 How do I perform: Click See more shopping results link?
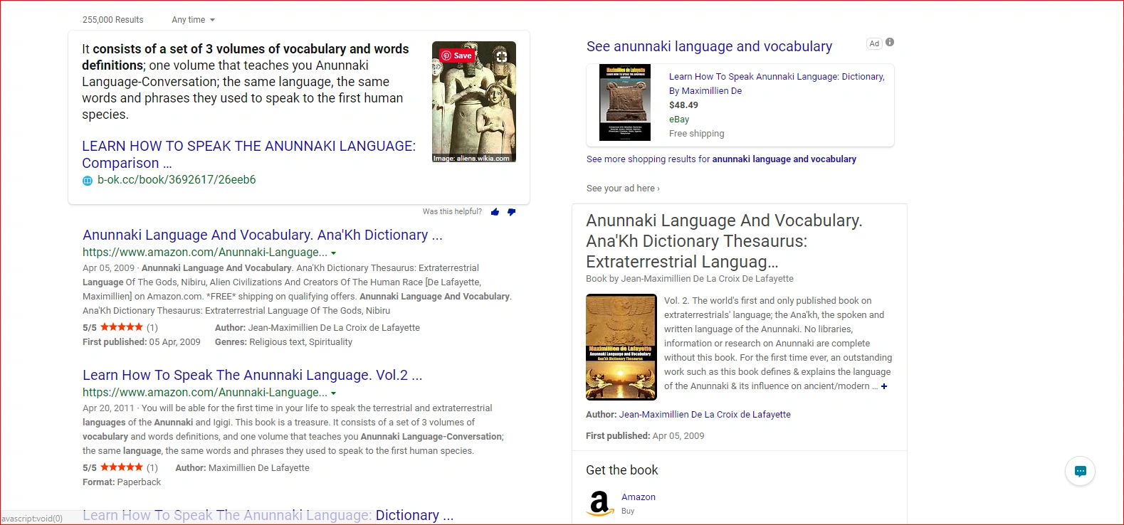coord(721,159)
